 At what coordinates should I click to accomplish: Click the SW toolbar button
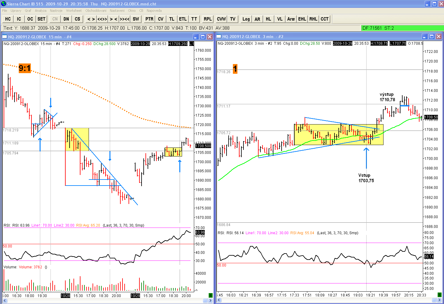click(136, 19)
